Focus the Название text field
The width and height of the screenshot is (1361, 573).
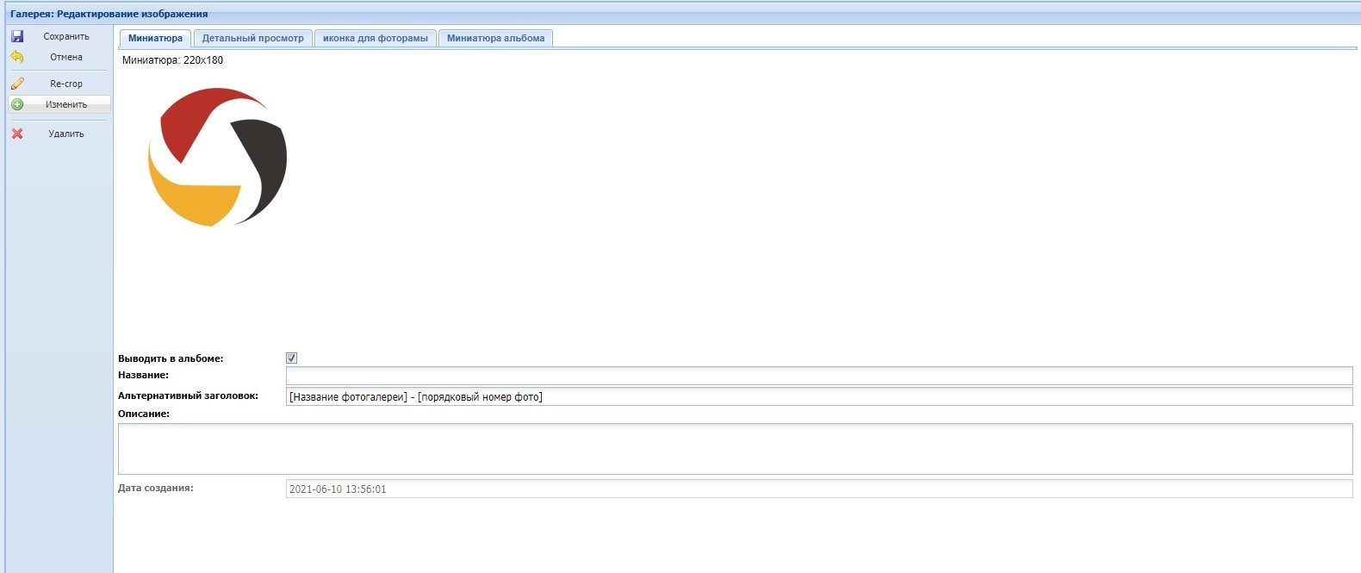[818, 376]
